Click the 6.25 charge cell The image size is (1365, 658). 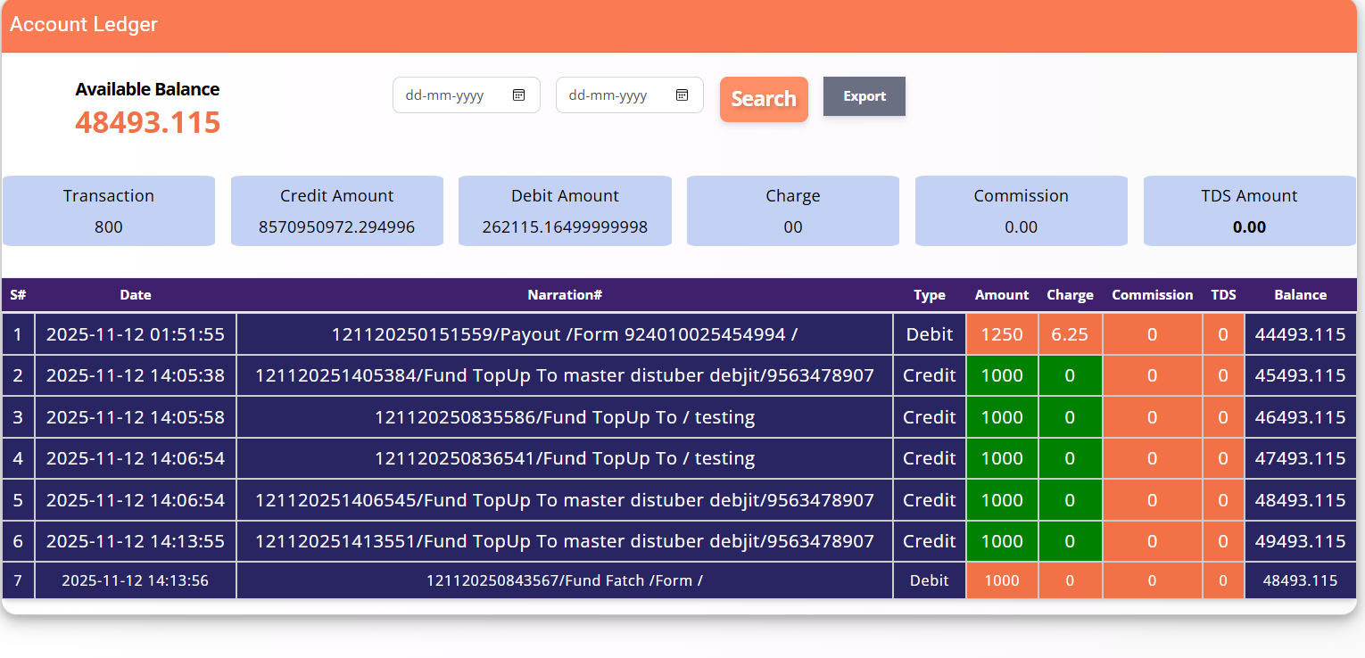click(1070, 334)
